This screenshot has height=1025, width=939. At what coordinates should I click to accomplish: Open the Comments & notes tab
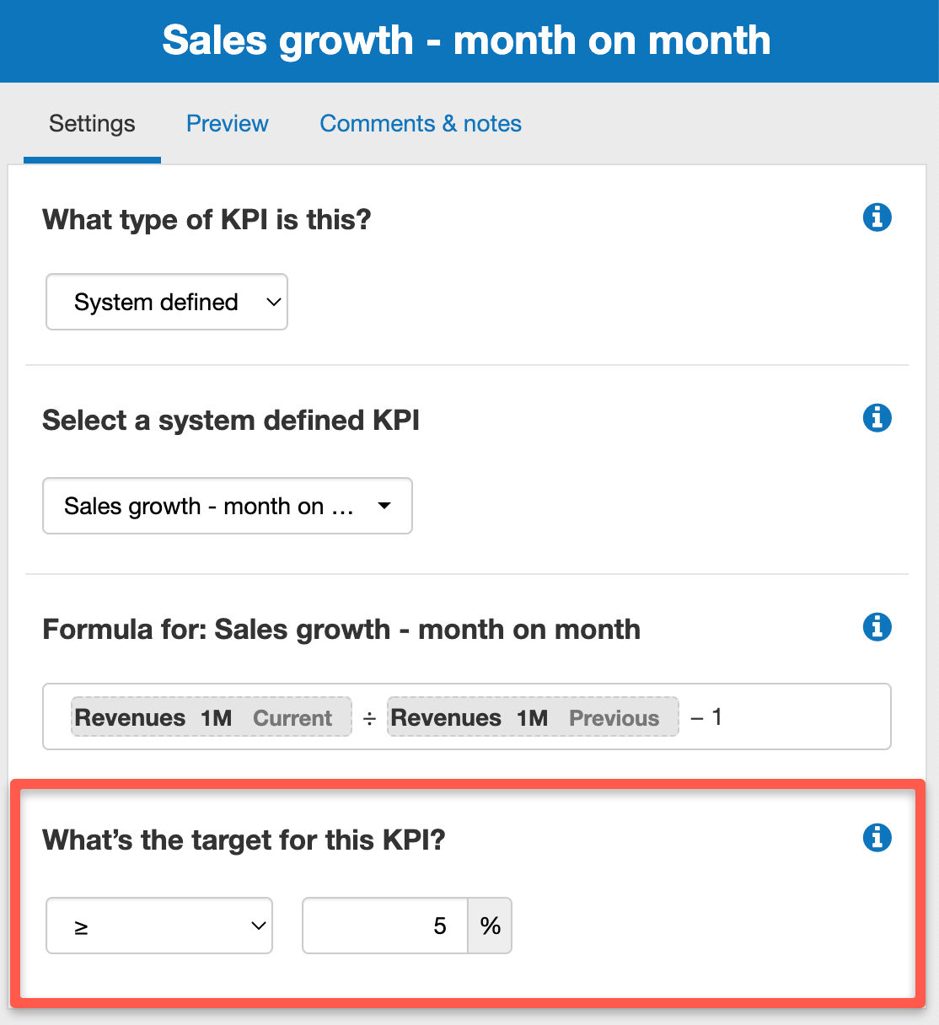420,123
